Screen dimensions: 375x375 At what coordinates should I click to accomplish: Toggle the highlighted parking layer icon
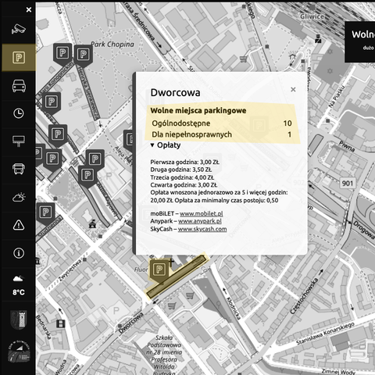(x=19, y=57)
